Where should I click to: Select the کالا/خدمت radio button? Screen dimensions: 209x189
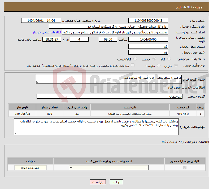[x=135, y=59]
